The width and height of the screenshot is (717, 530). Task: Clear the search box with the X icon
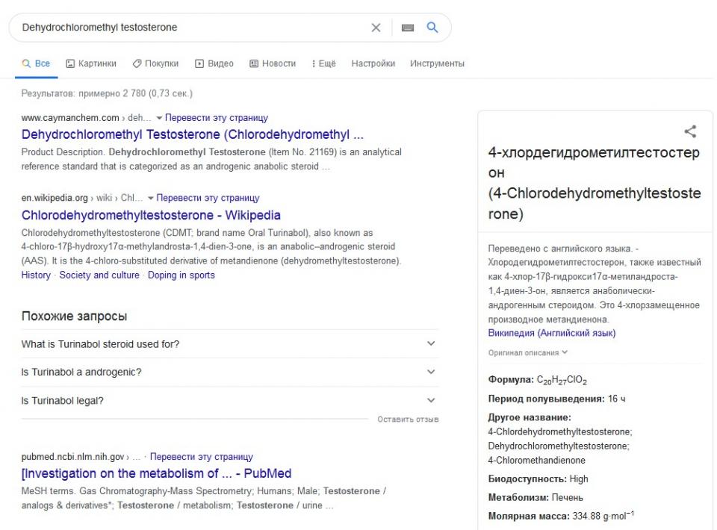(x=376, y=28)
